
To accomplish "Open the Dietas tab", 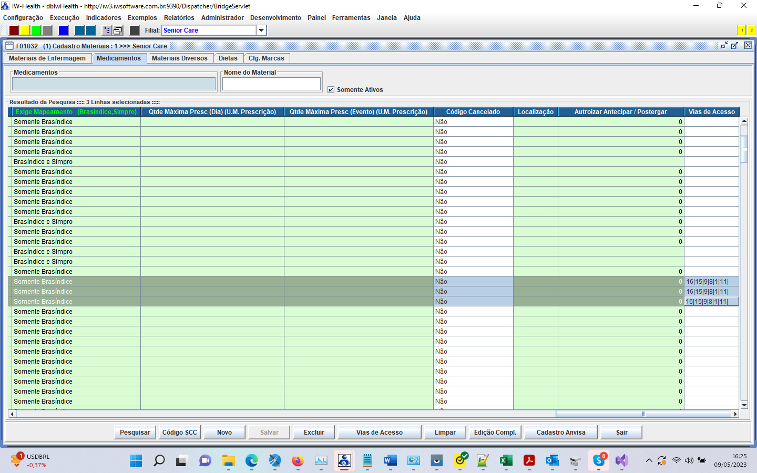I will (x=228, y=58).
